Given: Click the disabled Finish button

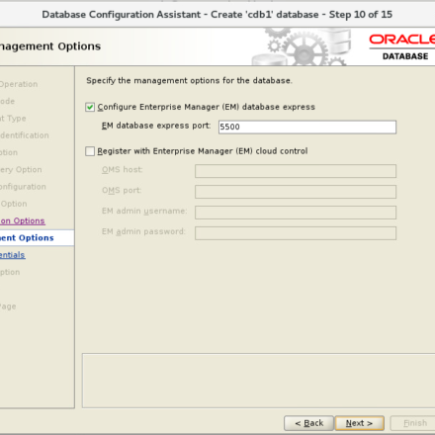Looking at the screenshot, I should (x=412, y=423).
